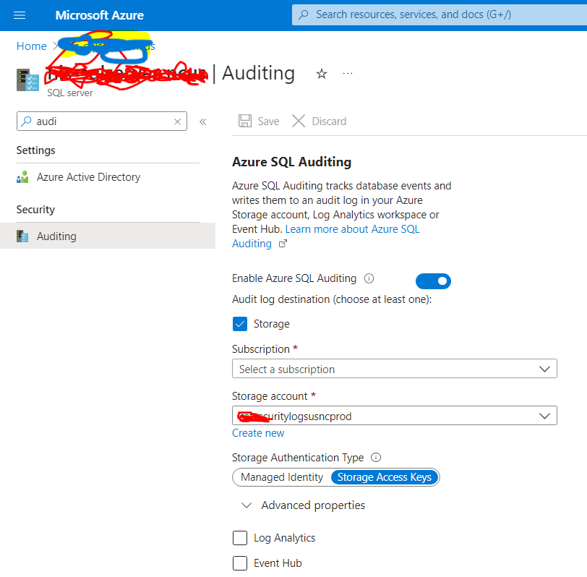Click the Save button label
The width and height of the screenshot is (587, 577).
268,121
